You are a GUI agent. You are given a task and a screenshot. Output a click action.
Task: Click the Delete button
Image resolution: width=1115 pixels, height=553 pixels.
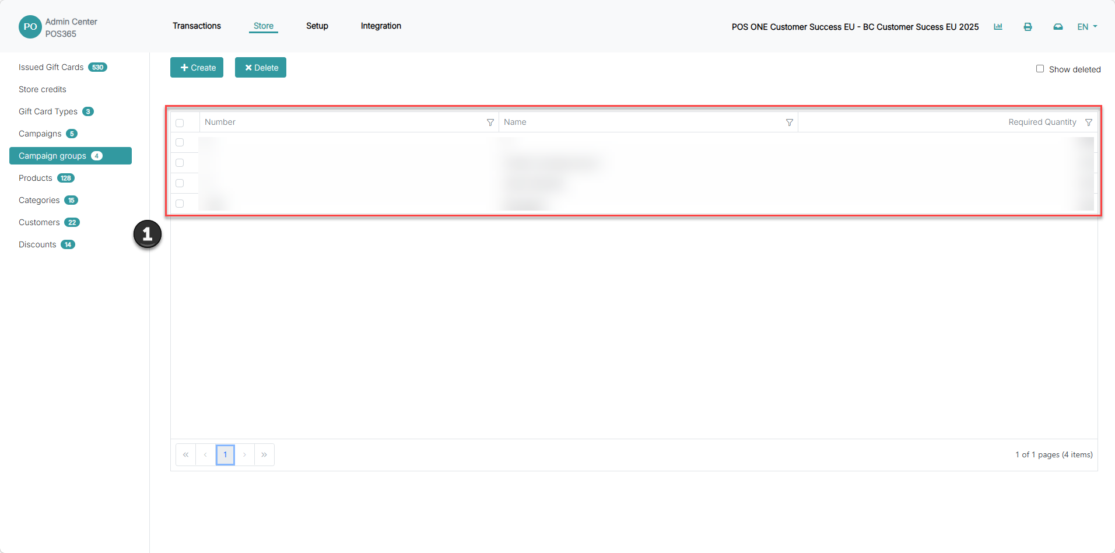(x=261, y=68)
